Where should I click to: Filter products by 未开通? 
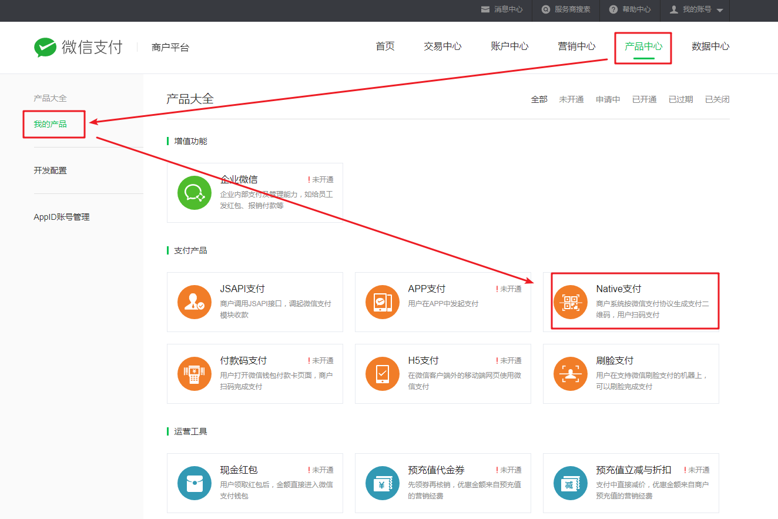point(572,99)
